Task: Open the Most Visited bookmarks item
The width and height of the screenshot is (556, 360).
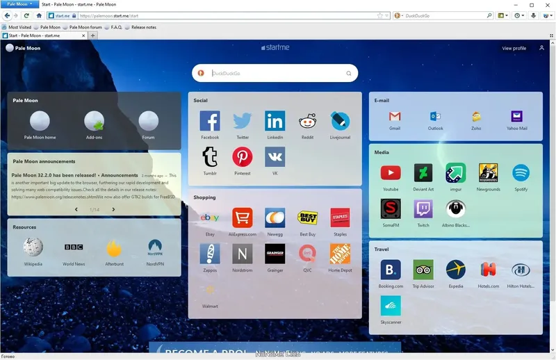Action: 16,27
